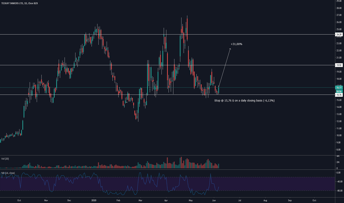Click the Jul label on time axis
The height and width of the screenshot is (203, 344).
(240, 200)
